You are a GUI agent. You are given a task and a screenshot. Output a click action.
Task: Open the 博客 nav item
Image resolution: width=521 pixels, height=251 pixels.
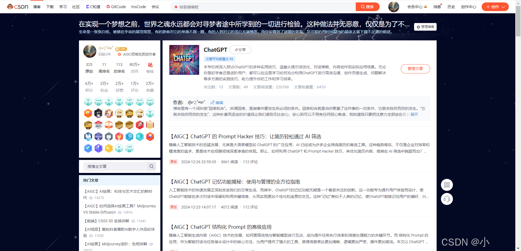pos(37,7)
